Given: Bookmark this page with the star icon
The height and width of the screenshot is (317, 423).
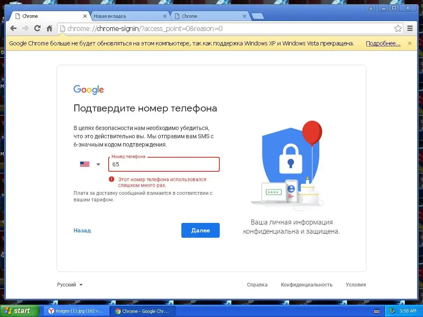Looking at the screenshot, I should (x=398, y=28).
